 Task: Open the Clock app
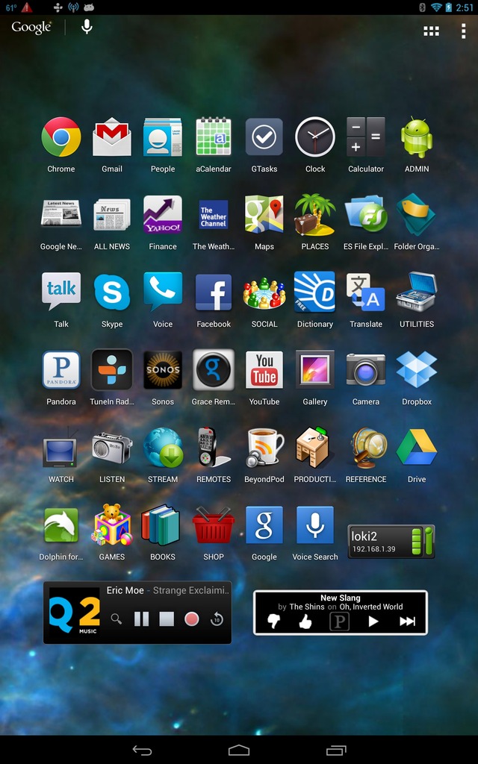click(x=315, y=137)
